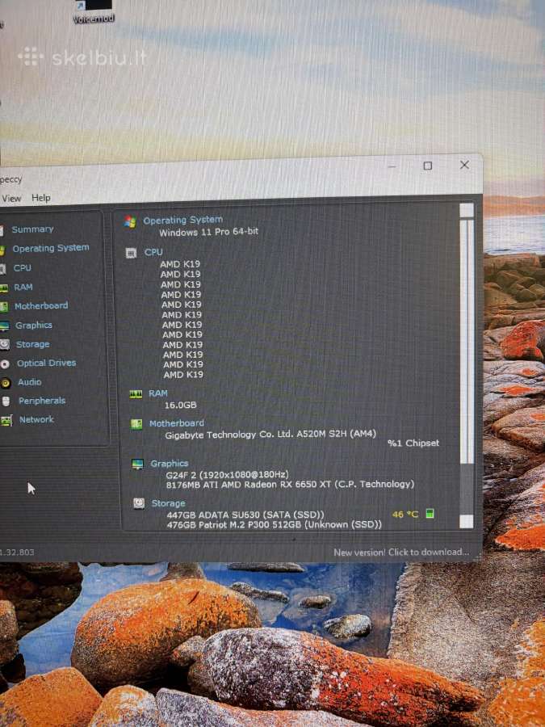545x727 pixels.
Task: Select Storage in the sidebar
Action: click(32, 344)
